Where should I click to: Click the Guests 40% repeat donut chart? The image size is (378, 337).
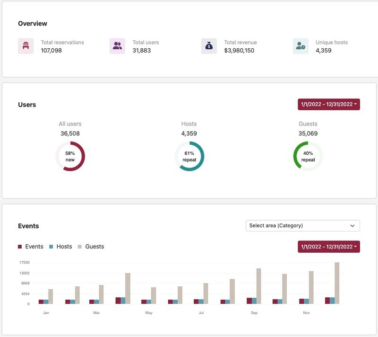point(308,156)
